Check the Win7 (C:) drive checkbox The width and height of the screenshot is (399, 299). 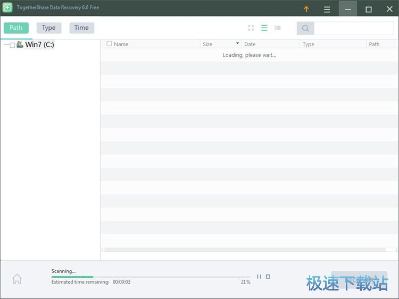pyautogui.click(x=13, y=45)
